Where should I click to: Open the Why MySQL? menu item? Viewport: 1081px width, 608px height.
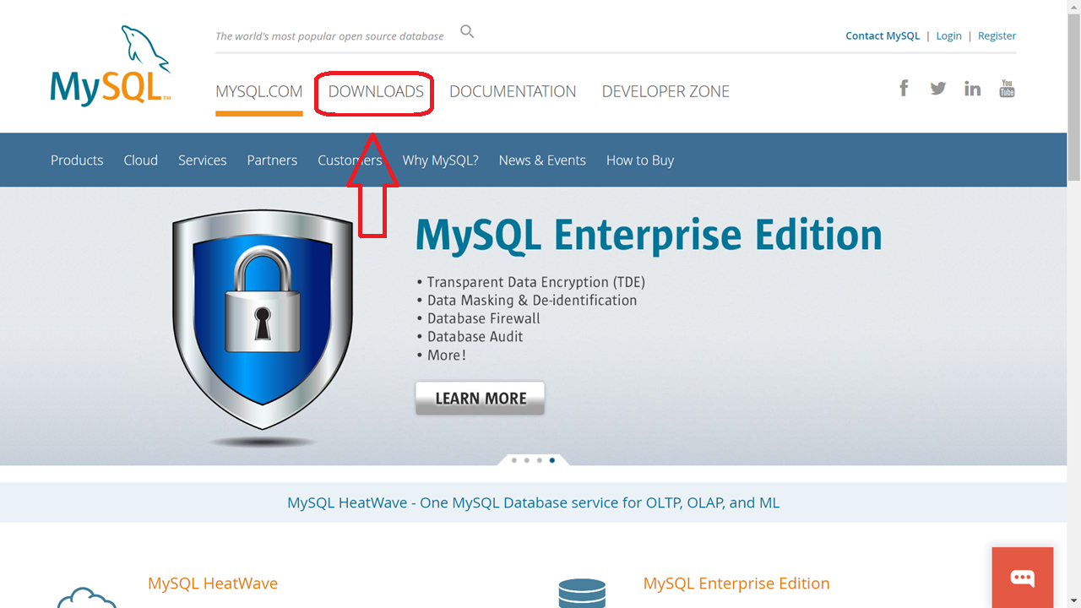tap(441, 160)
